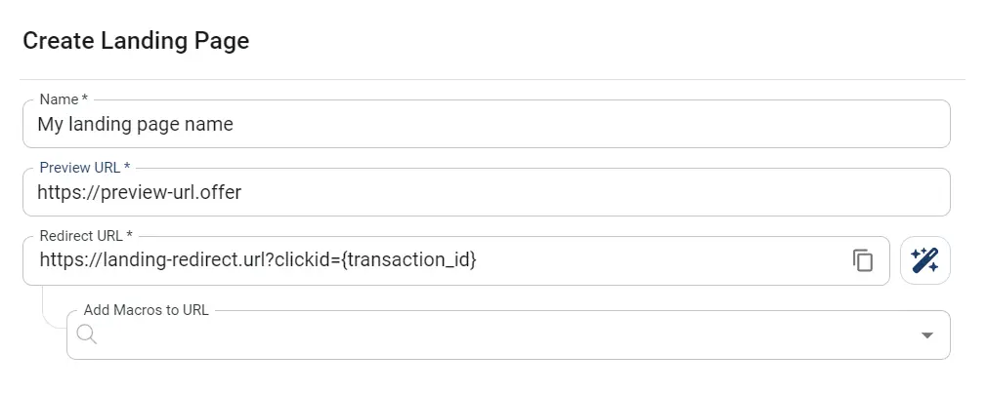Click the https://preview-url.offer text
Viewport: 987px width, 393px height.
(x=139, y=191)
